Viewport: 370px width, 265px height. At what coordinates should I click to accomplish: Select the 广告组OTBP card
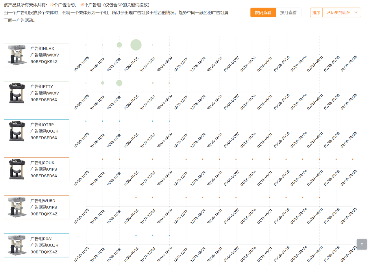36,131
